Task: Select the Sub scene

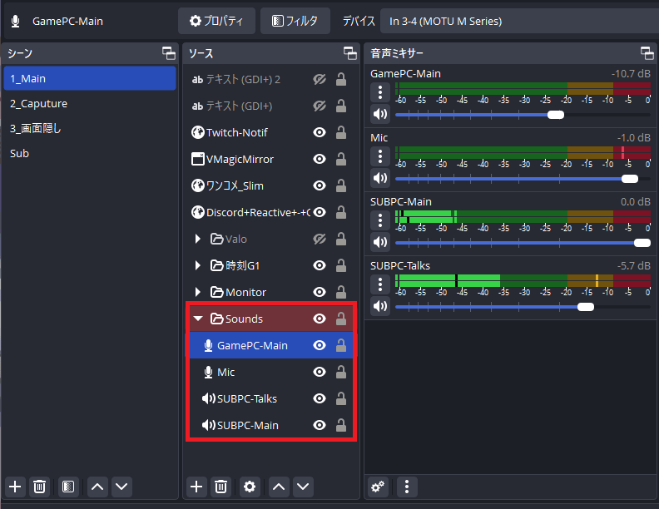Action: pos(90,153)
